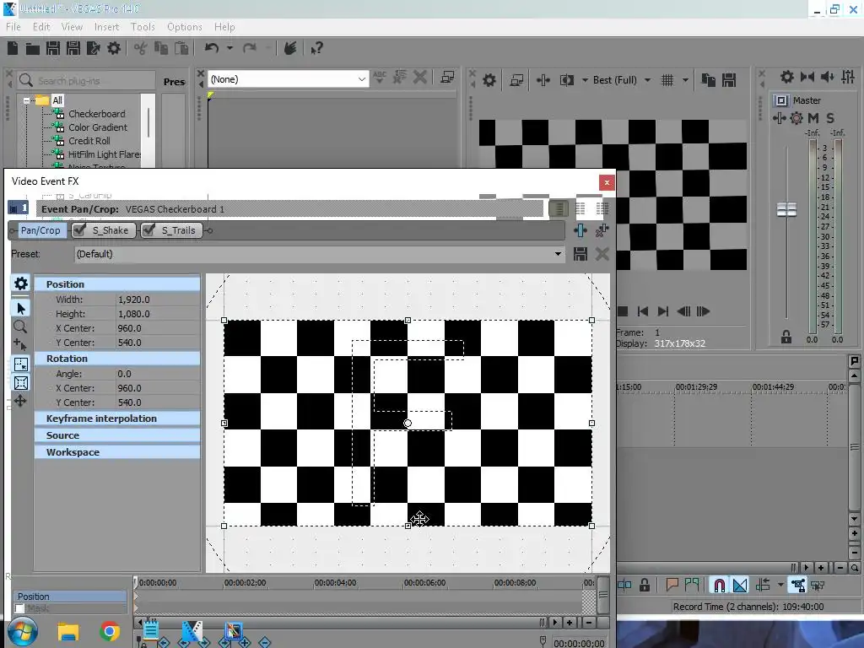
Task: Open the Undo history dropdown arrow
Action: click(229, 48)
